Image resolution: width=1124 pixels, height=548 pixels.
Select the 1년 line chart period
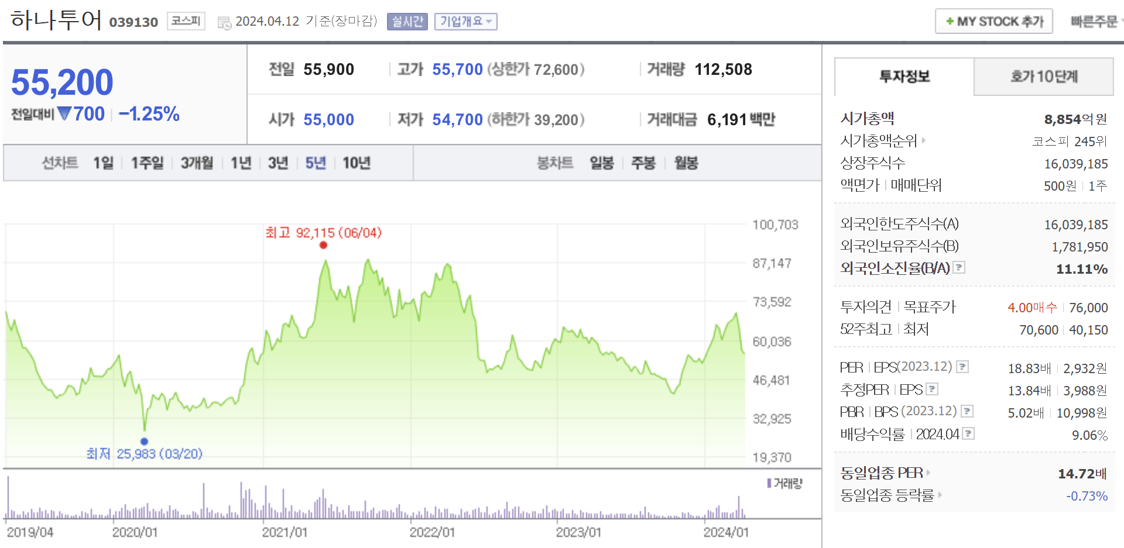[241, 163]
